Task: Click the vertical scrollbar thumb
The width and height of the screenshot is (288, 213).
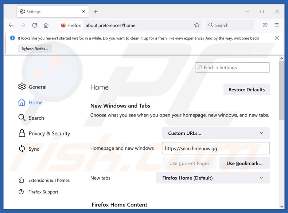Action: point(281,91)
